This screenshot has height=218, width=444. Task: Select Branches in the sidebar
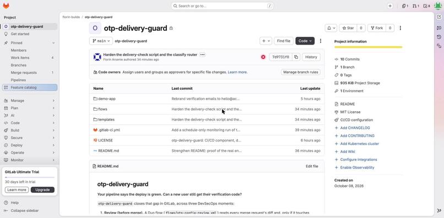click(x=29, y=65)
